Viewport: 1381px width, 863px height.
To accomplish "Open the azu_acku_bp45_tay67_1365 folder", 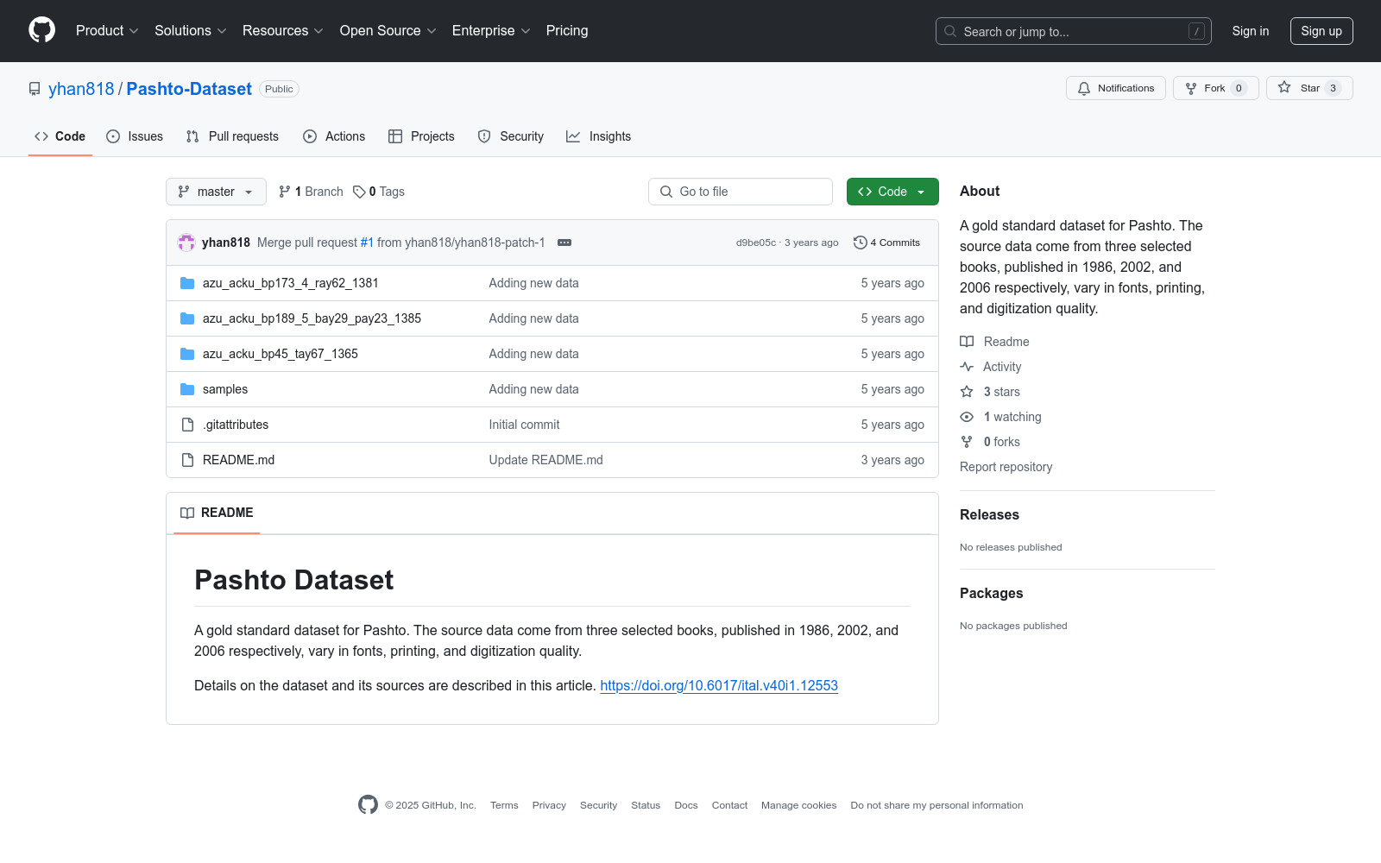I will click(x=281, y=354).
